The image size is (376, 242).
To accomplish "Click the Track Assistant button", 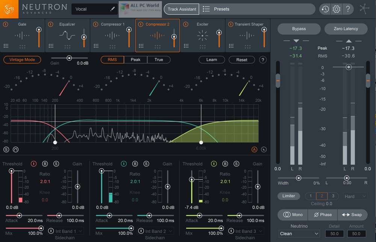I will pyautogui.click(x=181, y=9).
